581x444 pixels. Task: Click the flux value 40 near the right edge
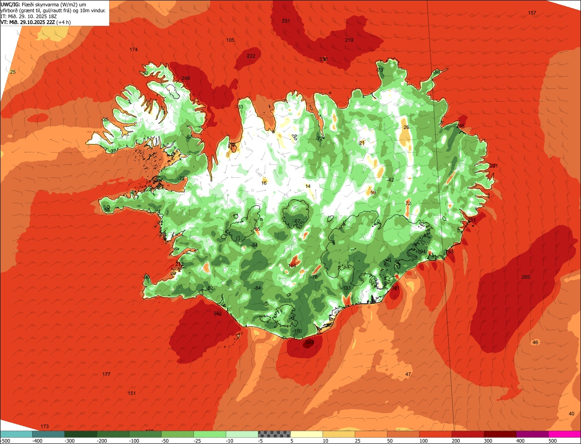pos(571,414)
